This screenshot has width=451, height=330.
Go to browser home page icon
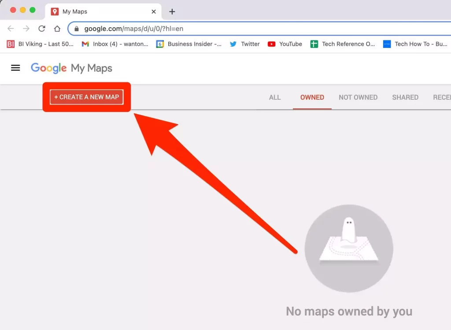click(x=57, y=29)
